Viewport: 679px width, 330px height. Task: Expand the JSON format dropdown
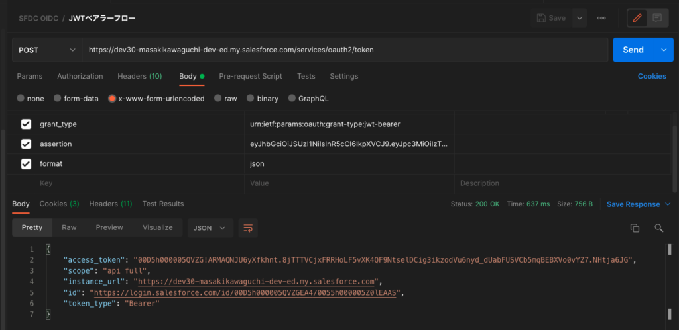(x=210, y=227)
